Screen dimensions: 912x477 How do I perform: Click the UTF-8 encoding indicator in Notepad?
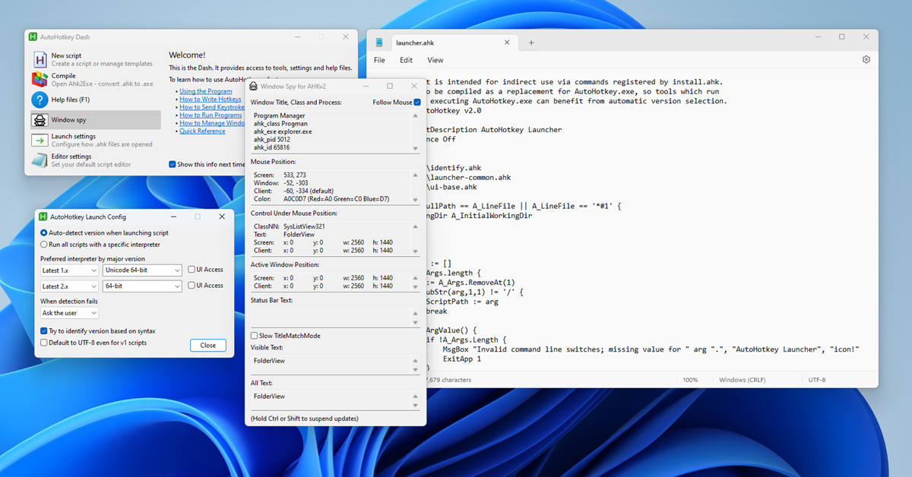[x=817, y=380]
